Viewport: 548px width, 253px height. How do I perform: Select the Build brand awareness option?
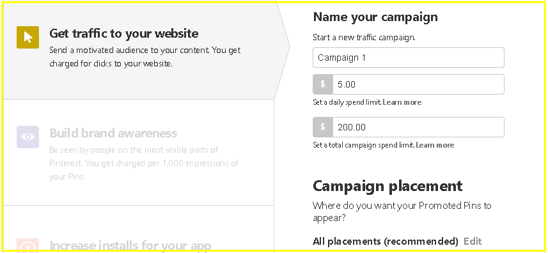coord(114,133)
